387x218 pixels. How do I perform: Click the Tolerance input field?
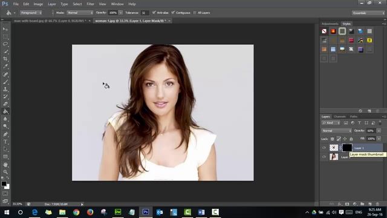click(145, 13)
